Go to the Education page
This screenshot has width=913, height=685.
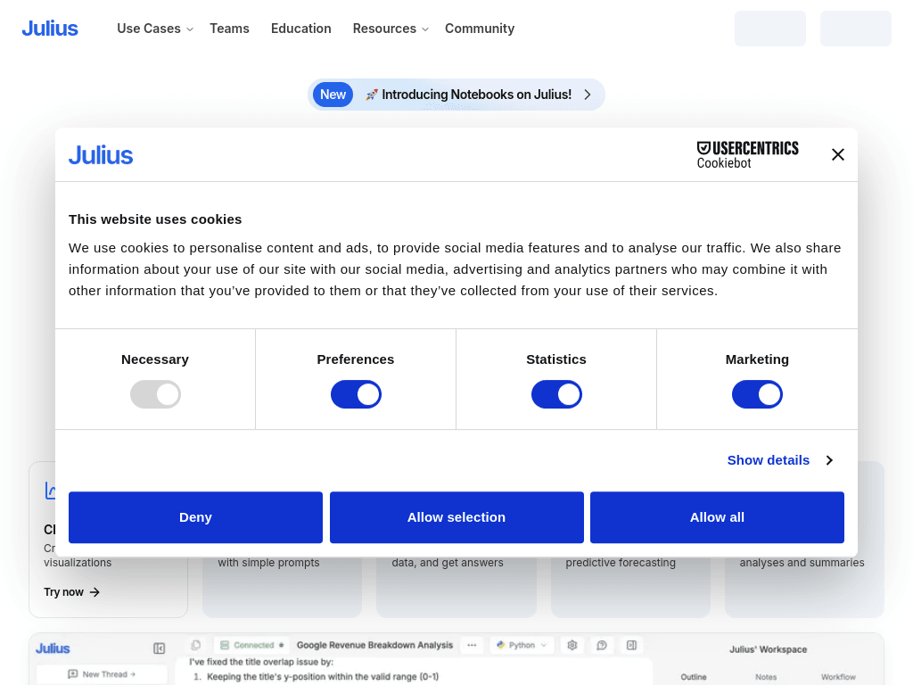pos(301,29)
